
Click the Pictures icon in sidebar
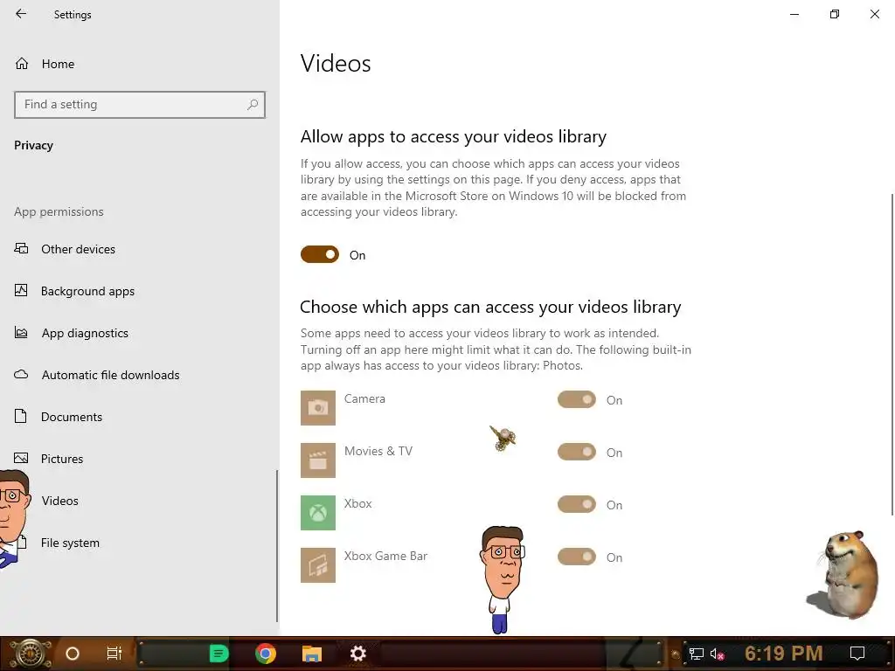pos(21,458)
